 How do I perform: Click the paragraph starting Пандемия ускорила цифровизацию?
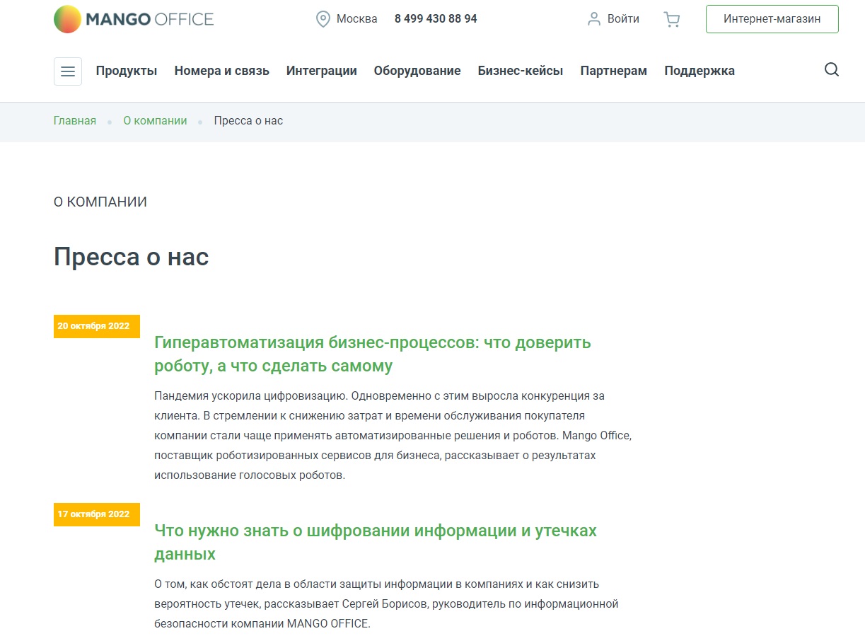393,436
